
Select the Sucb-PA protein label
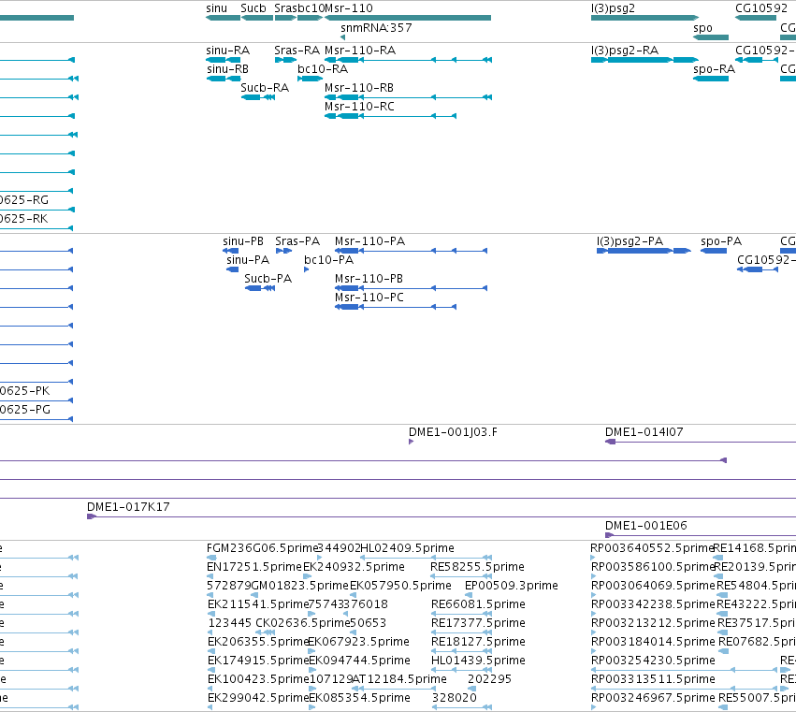(x=268, y=279)
